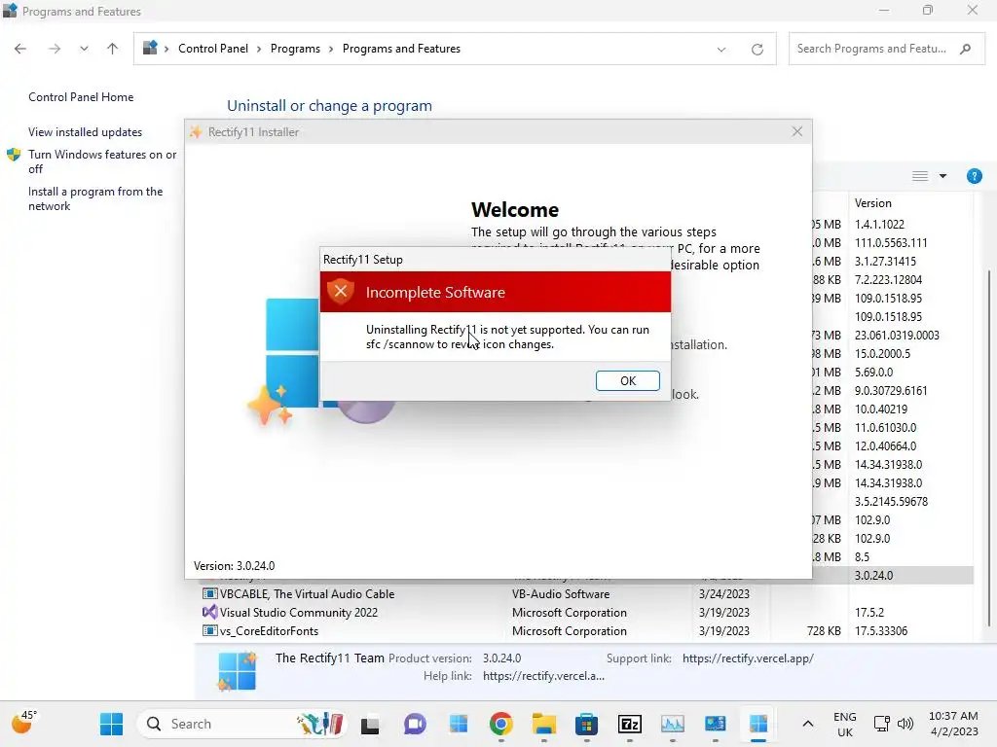Click the forward navigation arrow

point(55,49)
